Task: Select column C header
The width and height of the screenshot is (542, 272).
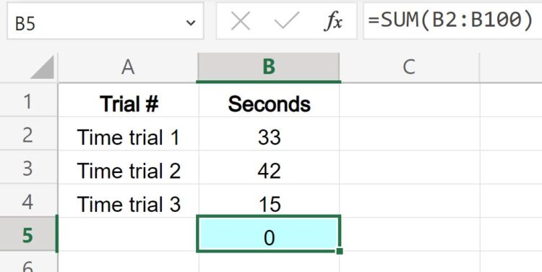Action: (409, 67)
